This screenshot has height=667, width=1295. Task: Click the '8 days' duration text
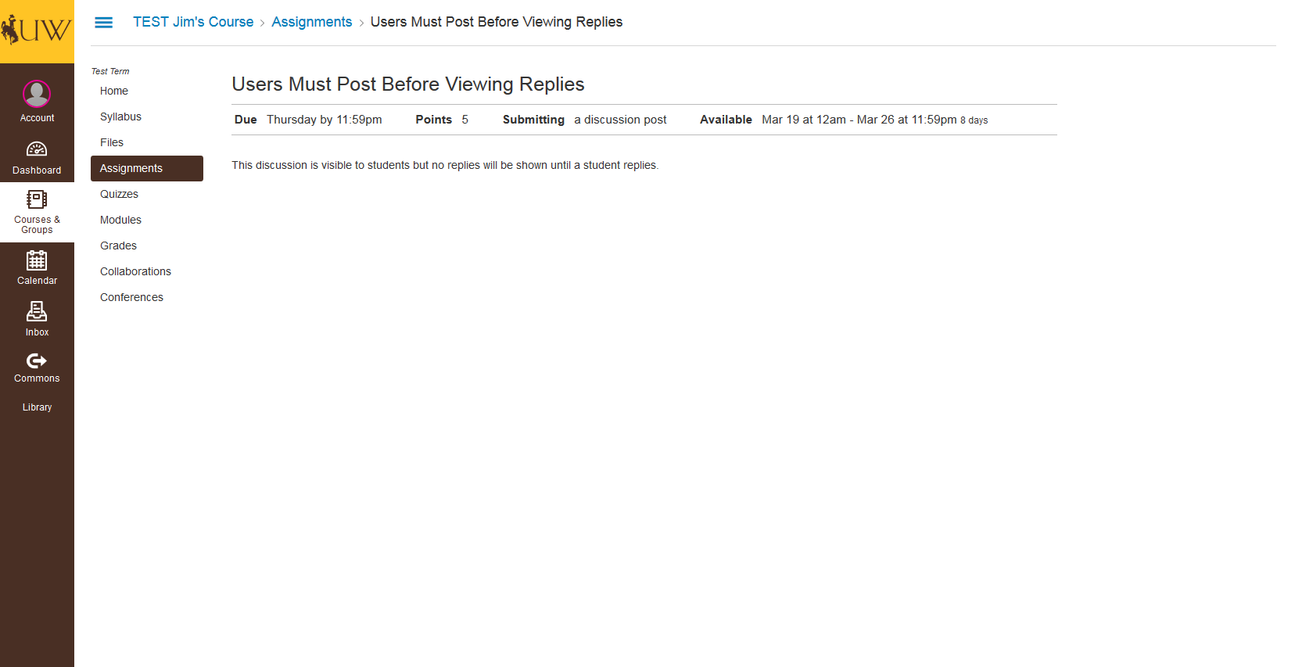point(974,120)
